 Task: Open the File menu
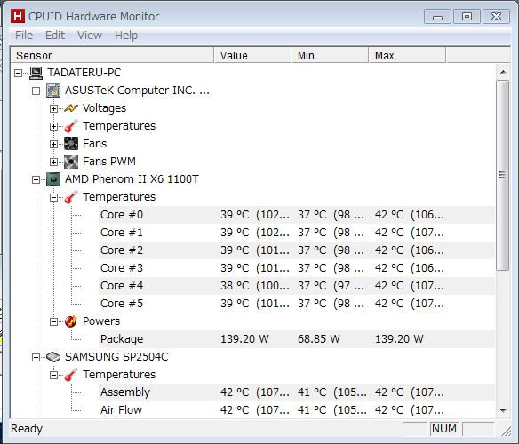click(x=24, y=35)
